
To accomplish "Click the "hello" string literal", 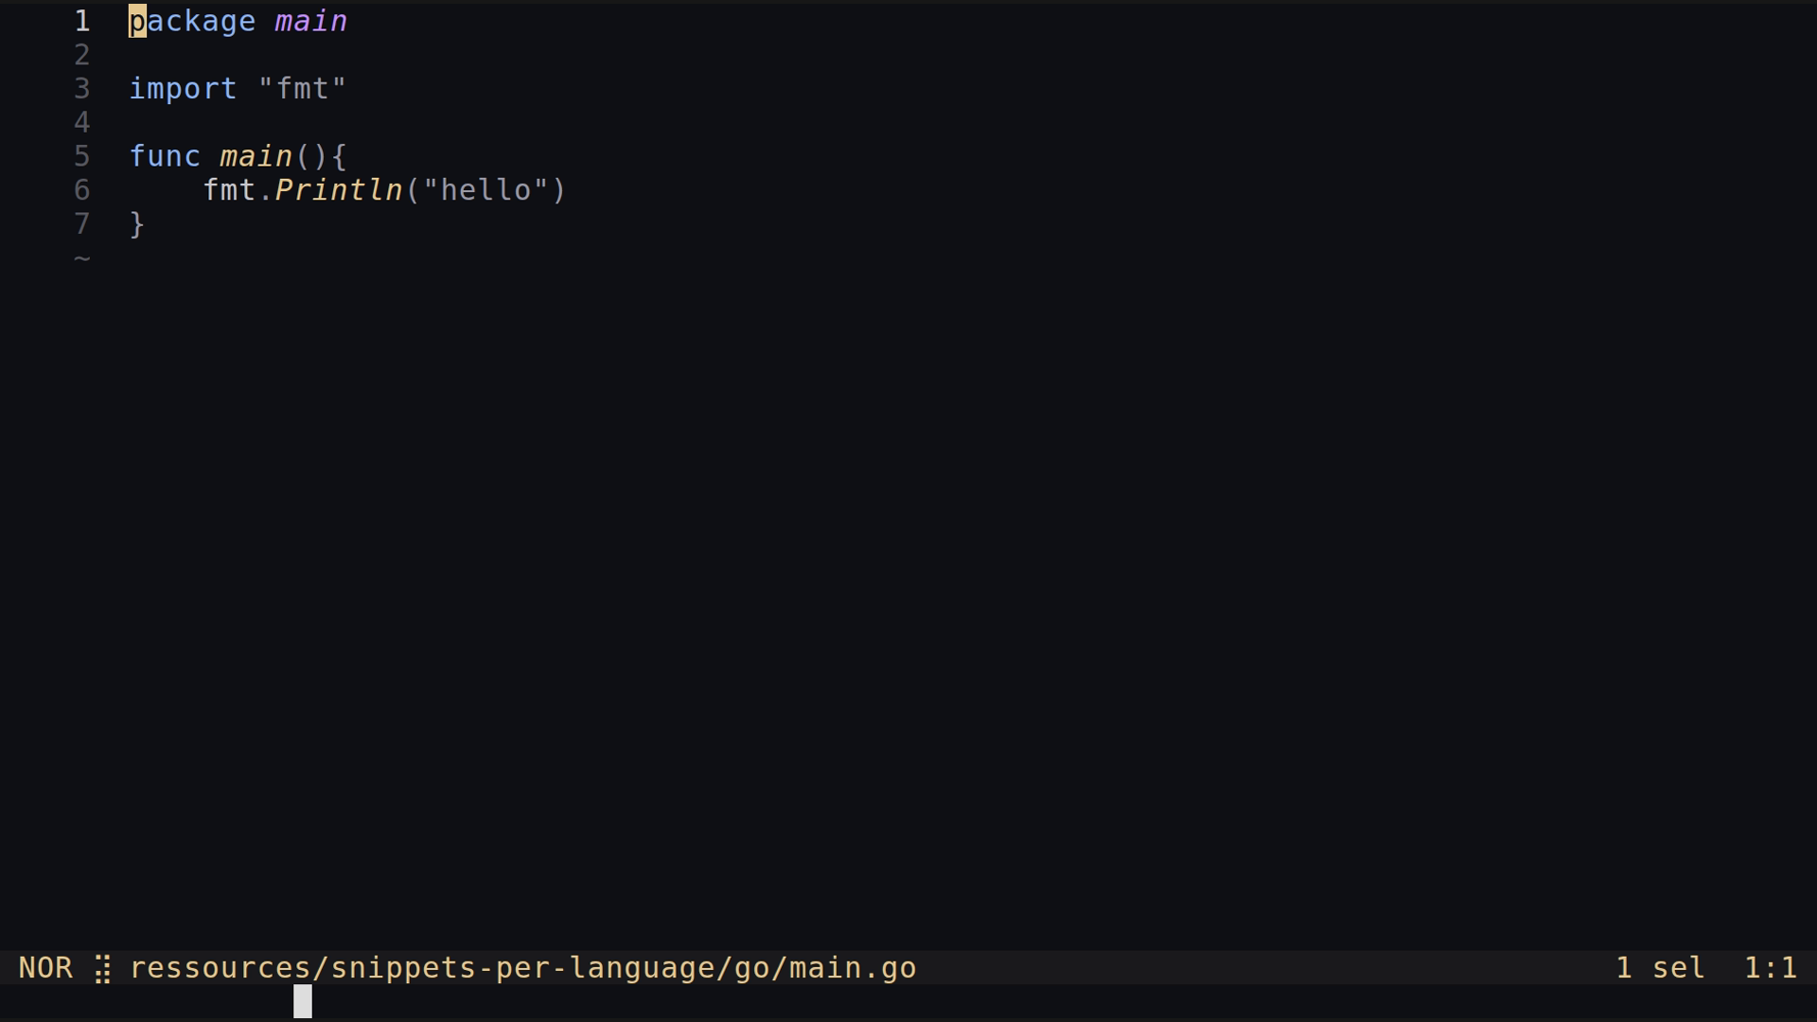I will click(485, 190).
